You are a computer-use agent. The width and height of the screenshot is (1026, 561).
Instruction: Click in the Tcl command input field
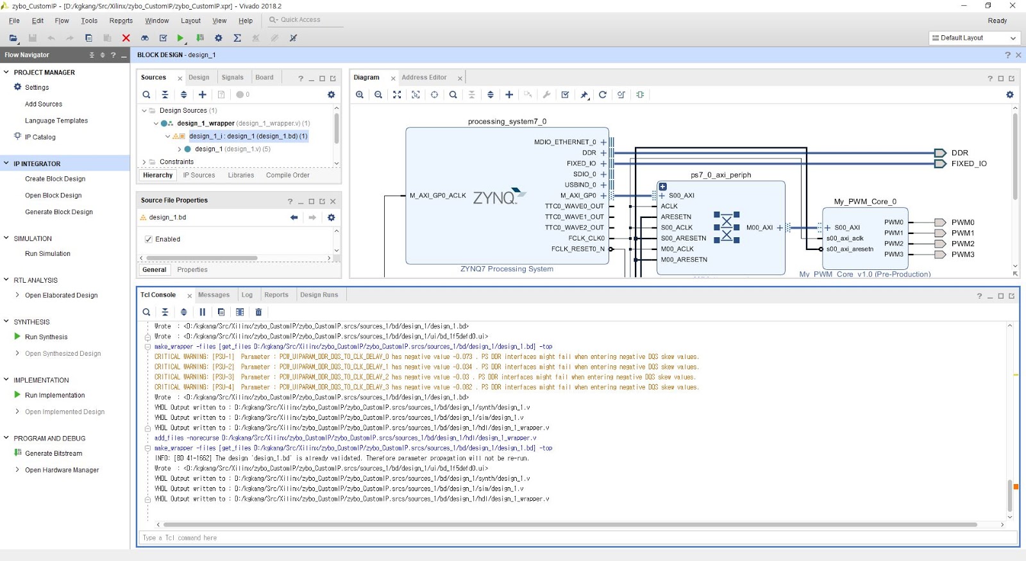coord(578,538)
